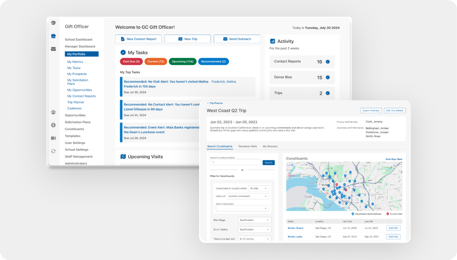Select the sync arrows sidebar icon
This screenshot has height=260, width=457.
coord(53,151)
